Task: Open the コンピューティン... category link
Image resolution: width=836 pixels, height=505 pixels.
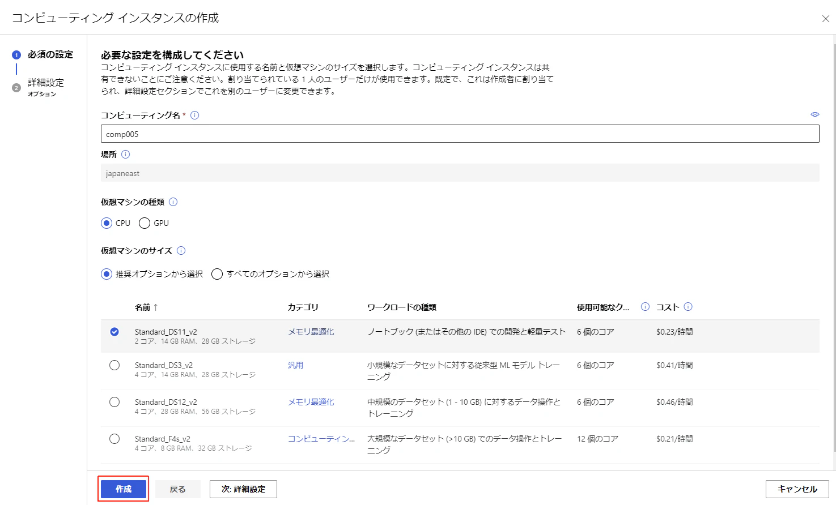Action: tap(322, 439)
